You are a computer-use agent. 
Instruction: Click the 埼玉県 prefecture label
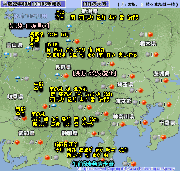[125, 85]
